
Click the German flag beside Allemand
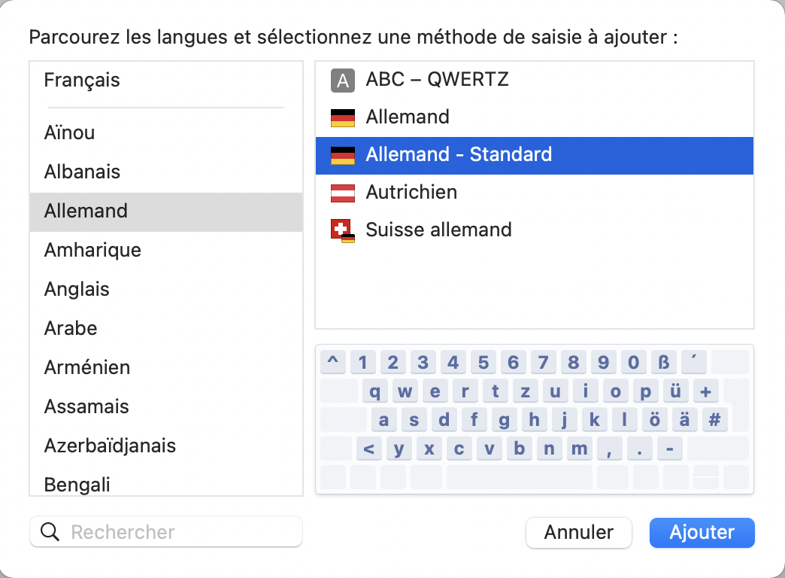pyautogui.click(x=343, y=117)
